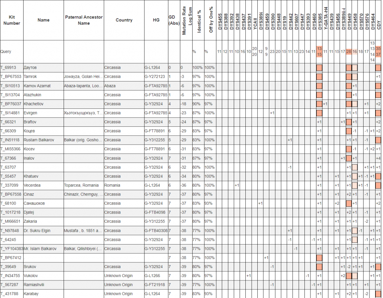Click the Romania country cell

112,185
